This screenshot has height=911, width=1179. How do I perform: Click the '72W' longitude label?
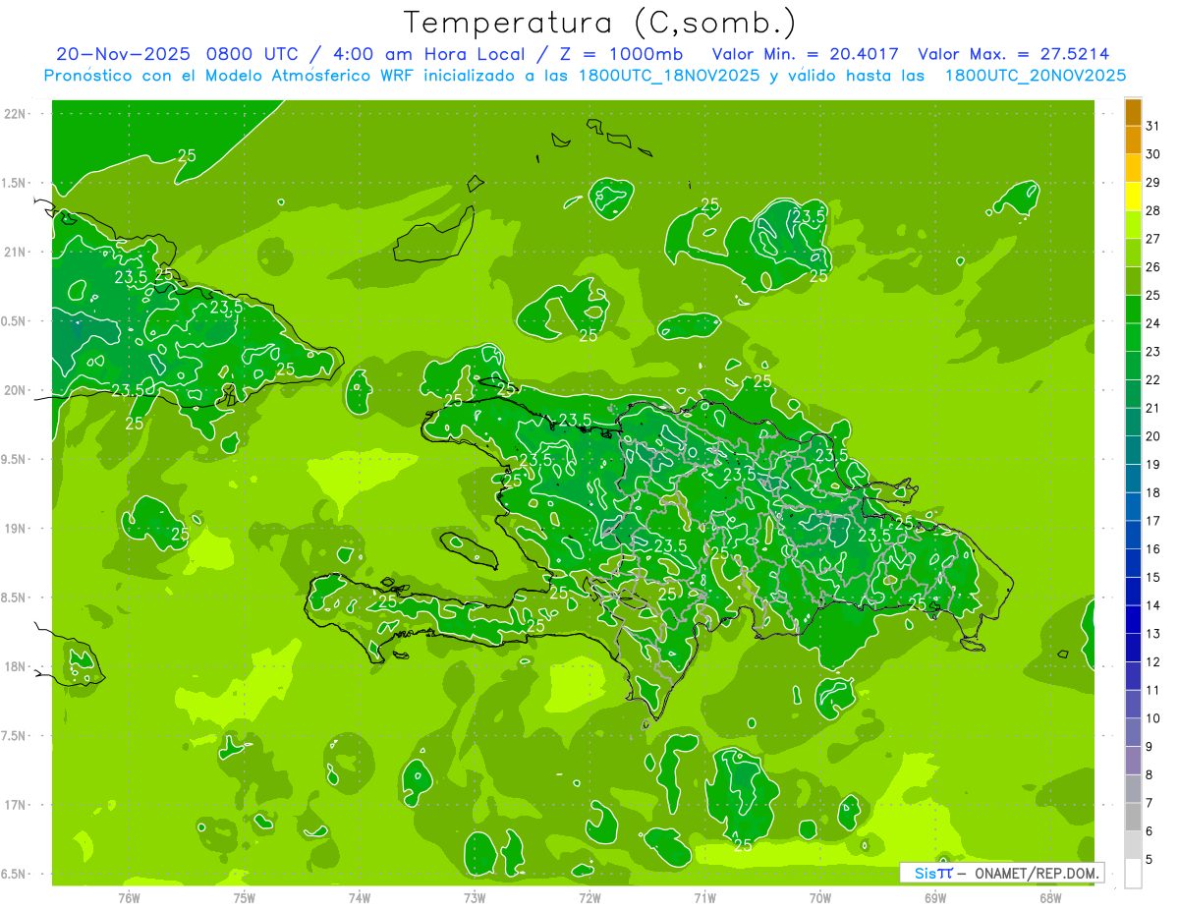tap(589, 897)
